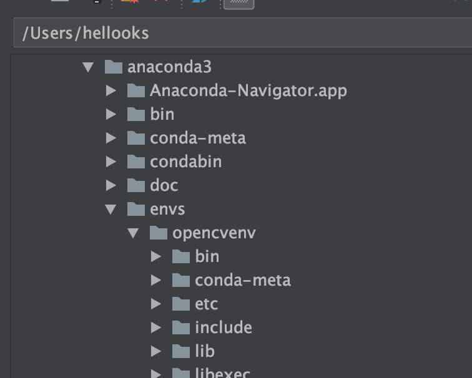Collapse the envs folder arrow
Screen dimensions: 472x378
[x=111, y=210]
